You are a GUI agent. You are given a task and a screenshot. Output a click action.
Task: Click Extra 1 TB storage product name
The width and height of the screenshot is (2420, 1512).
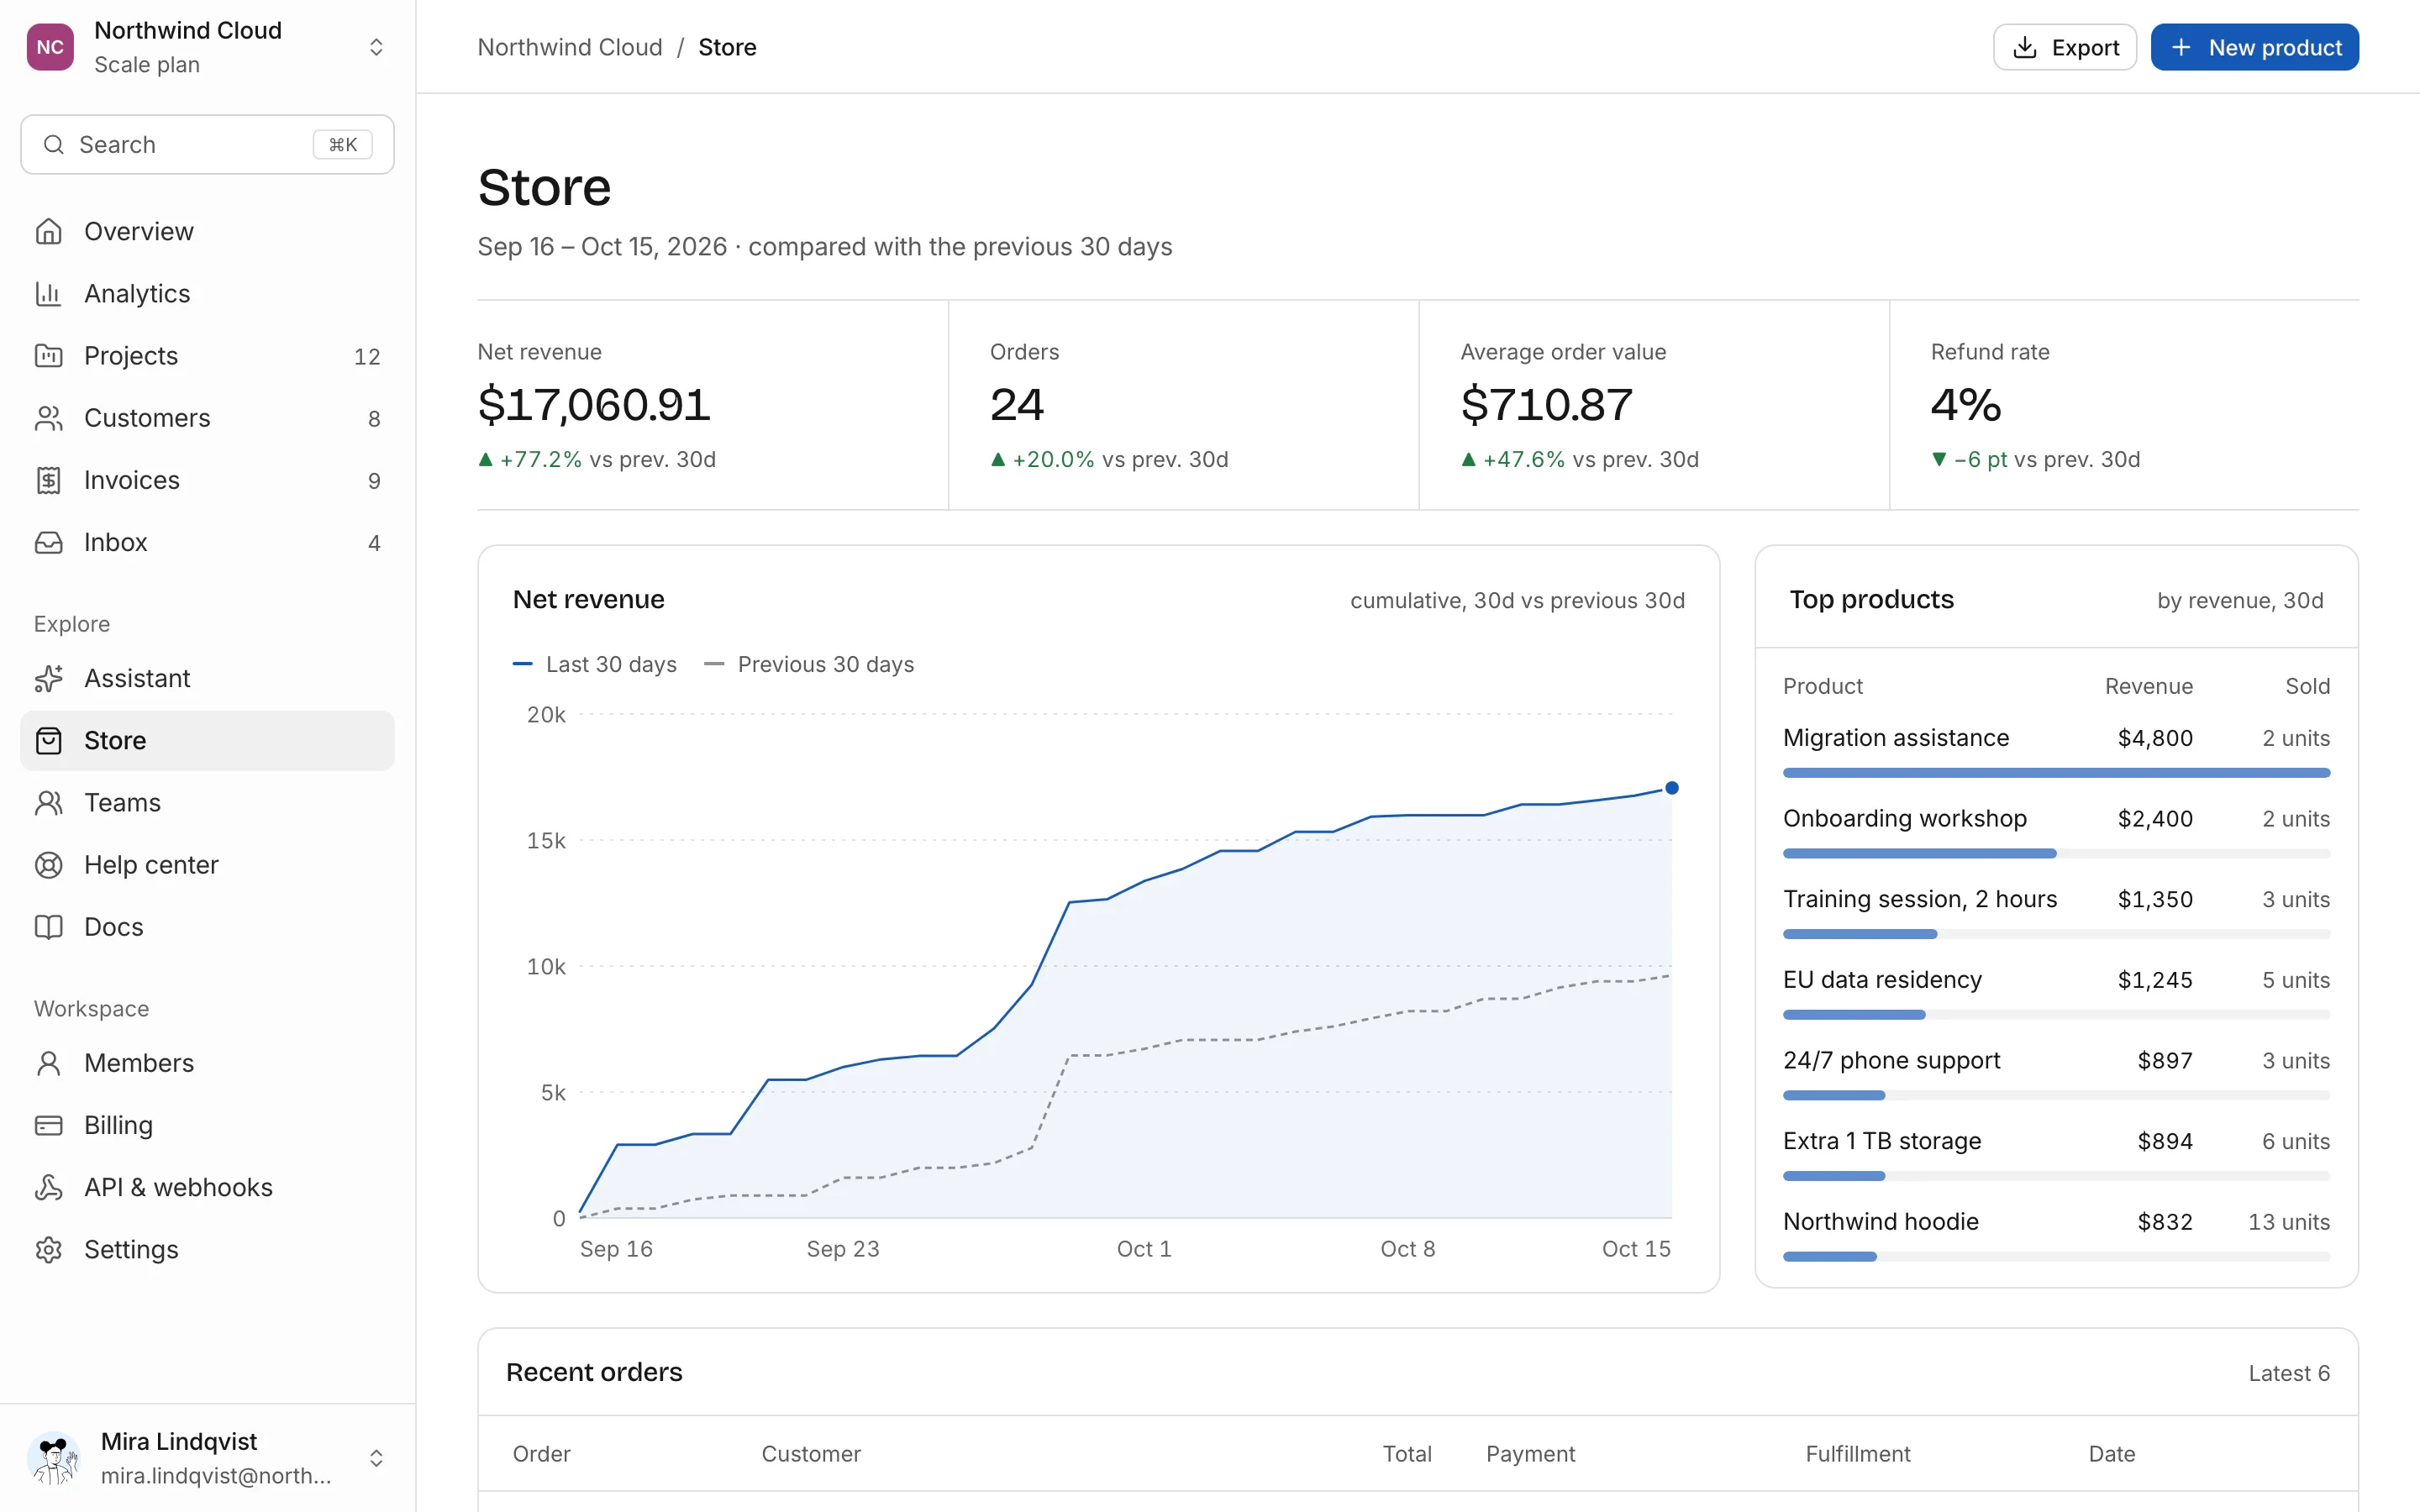(1881, 1141)
